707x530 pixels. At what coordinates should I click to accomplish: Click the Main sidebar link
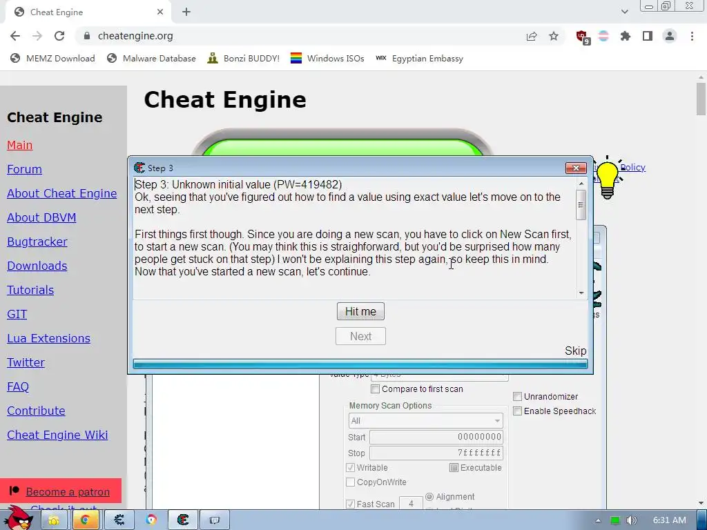pyautogui.click(x=20, y=145)
